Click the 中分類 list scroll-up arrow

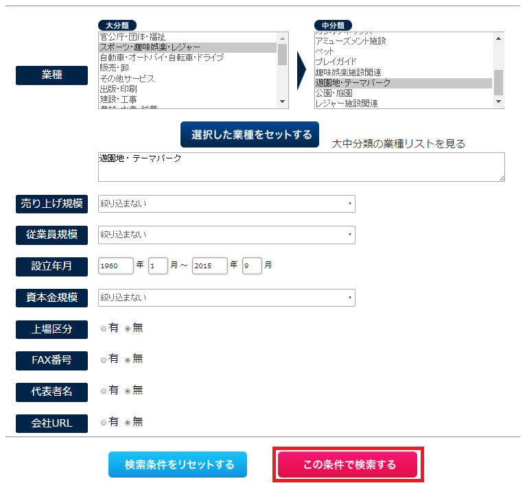[498, 37]
